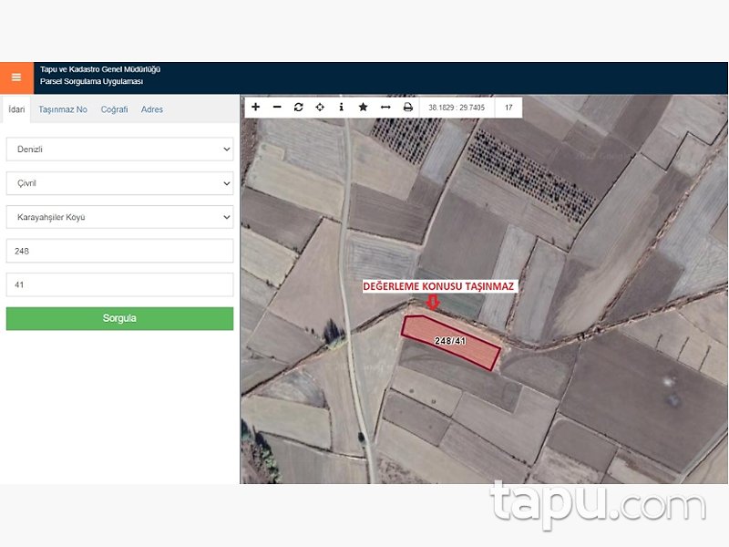The image size is (729, 547).
Task: Click the coordinates readout 38.1829 : 29.7405
Action: tap(457, 108)
